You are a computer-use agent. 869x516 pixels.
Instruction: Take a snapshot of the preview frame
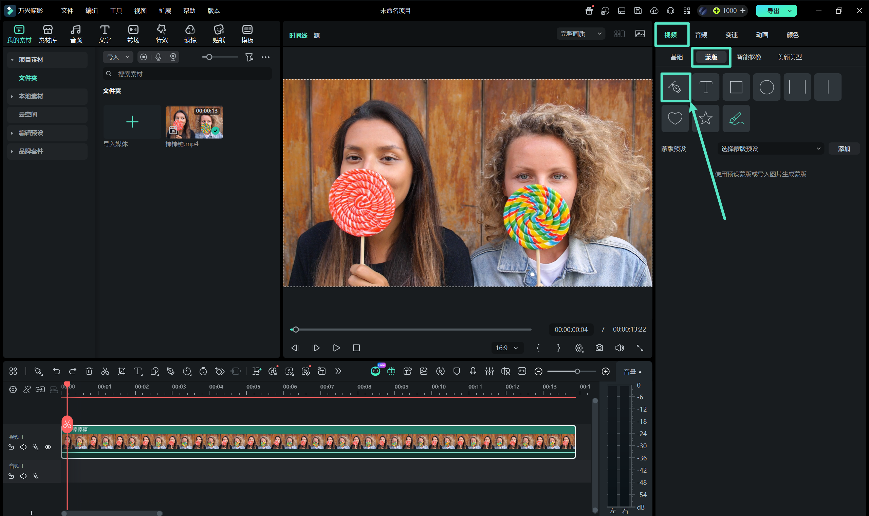click(x=599, y=348)
